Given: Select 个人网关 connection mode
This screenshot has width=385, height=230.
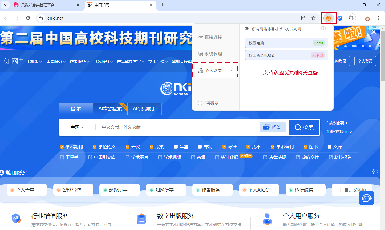Looking at the screenshot, I should (x=215, y=71).
